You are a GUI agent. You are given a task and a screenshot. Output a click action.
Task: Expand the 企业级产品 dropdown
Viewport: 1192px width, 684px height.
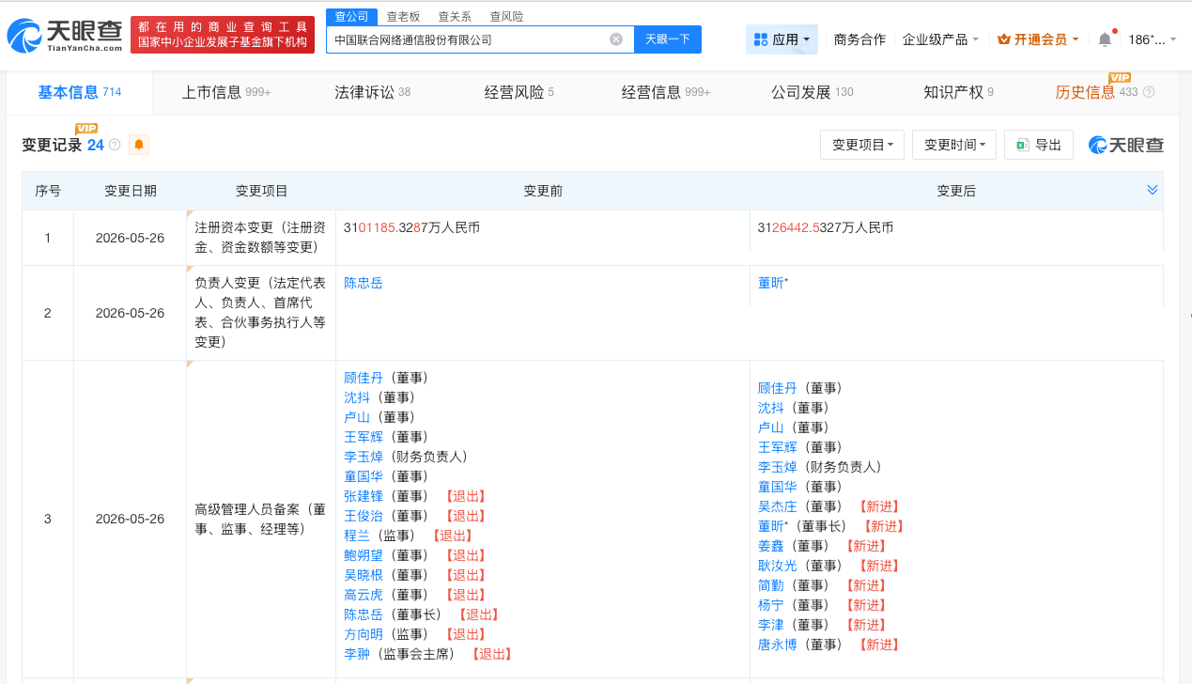[x=940, y=39]
